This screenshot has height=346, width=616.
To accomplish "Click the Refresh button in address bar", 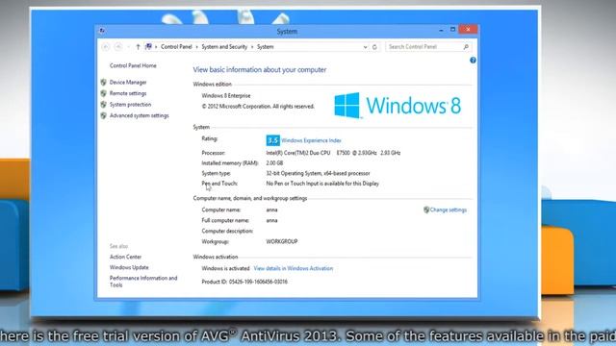I will [x=374, y=47].
